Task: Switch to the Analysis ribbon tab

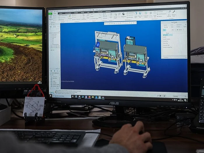Action: click(61, 13)
